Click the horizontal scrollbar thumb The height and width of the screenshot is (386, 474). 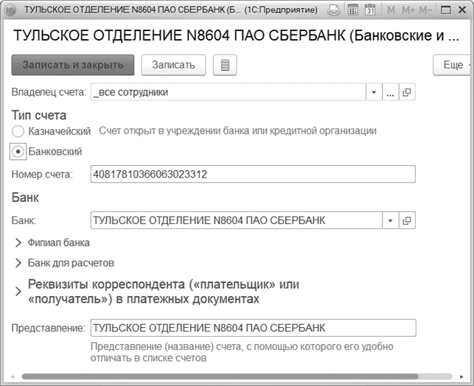(x=220, y=376)
